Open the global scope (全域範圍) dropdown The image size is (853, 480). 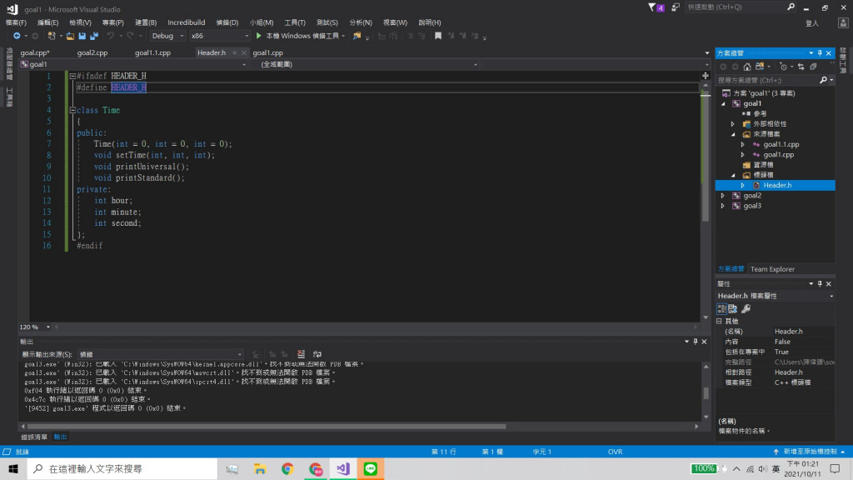(x=365, y=64)
